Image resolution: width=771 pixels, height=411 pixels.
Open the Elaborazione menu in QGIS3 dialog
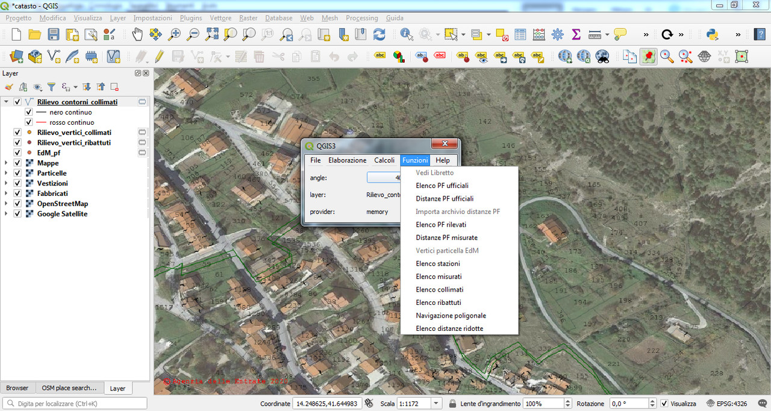click(347, 160)
